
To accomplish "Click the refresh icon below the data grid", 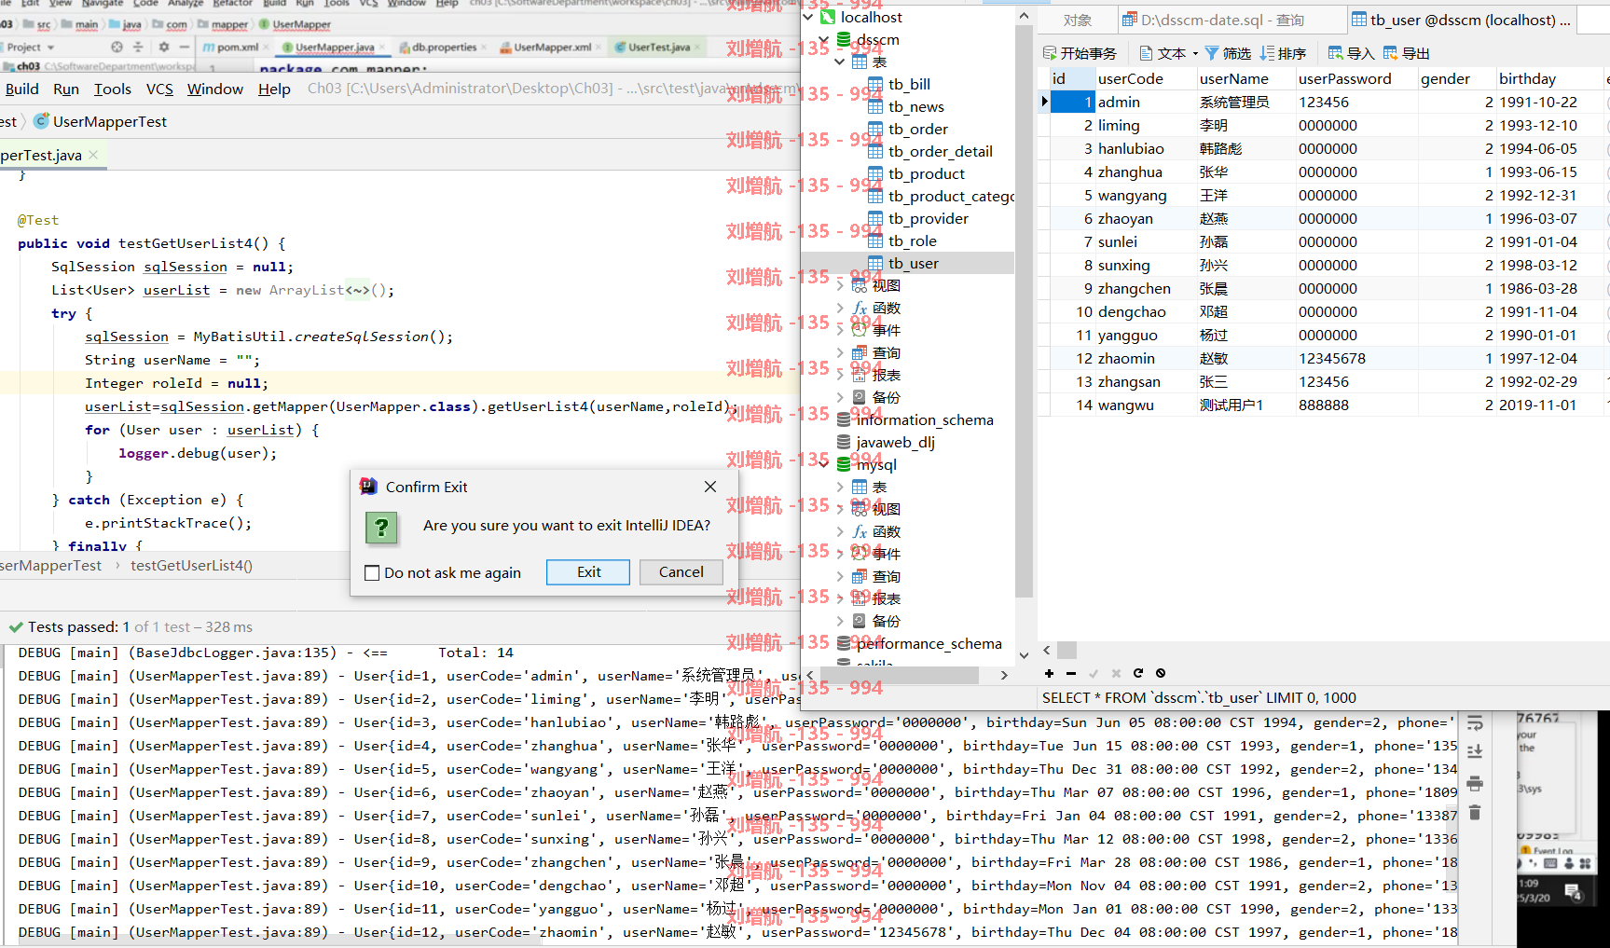I will pos(1138,673).
